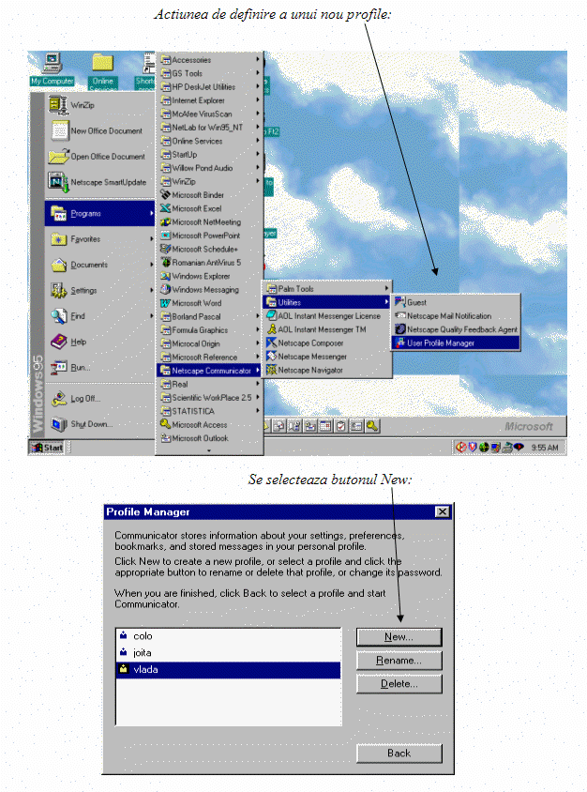Open the GS Tools menu entry
This screenshot has height=792, width=587.
(x=209, y=73)
